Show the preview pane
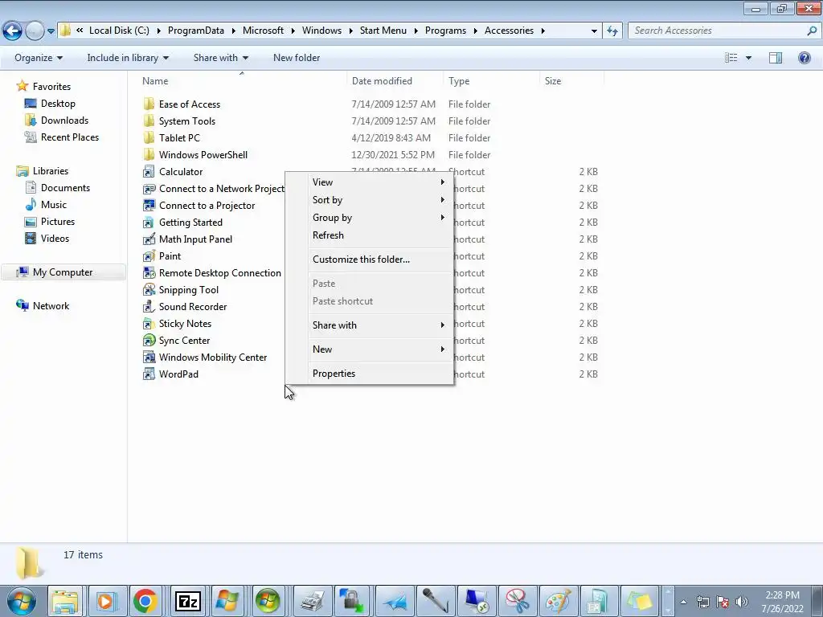The width and height of the screenshot is (823, 617). coord(776,58)
